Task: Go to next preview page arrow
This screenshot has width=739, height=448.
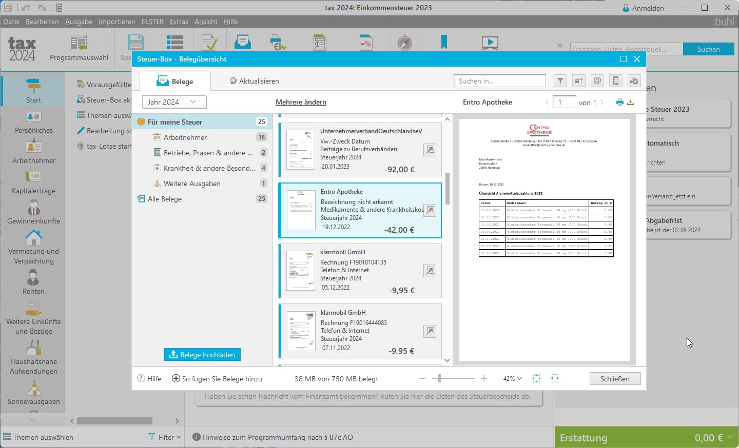Action: click(x=602, y=102)
